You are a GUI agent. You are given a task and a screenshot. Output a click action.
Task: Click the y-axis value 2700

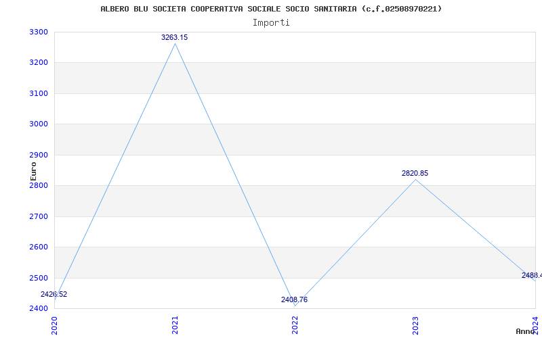coord(39,216)
